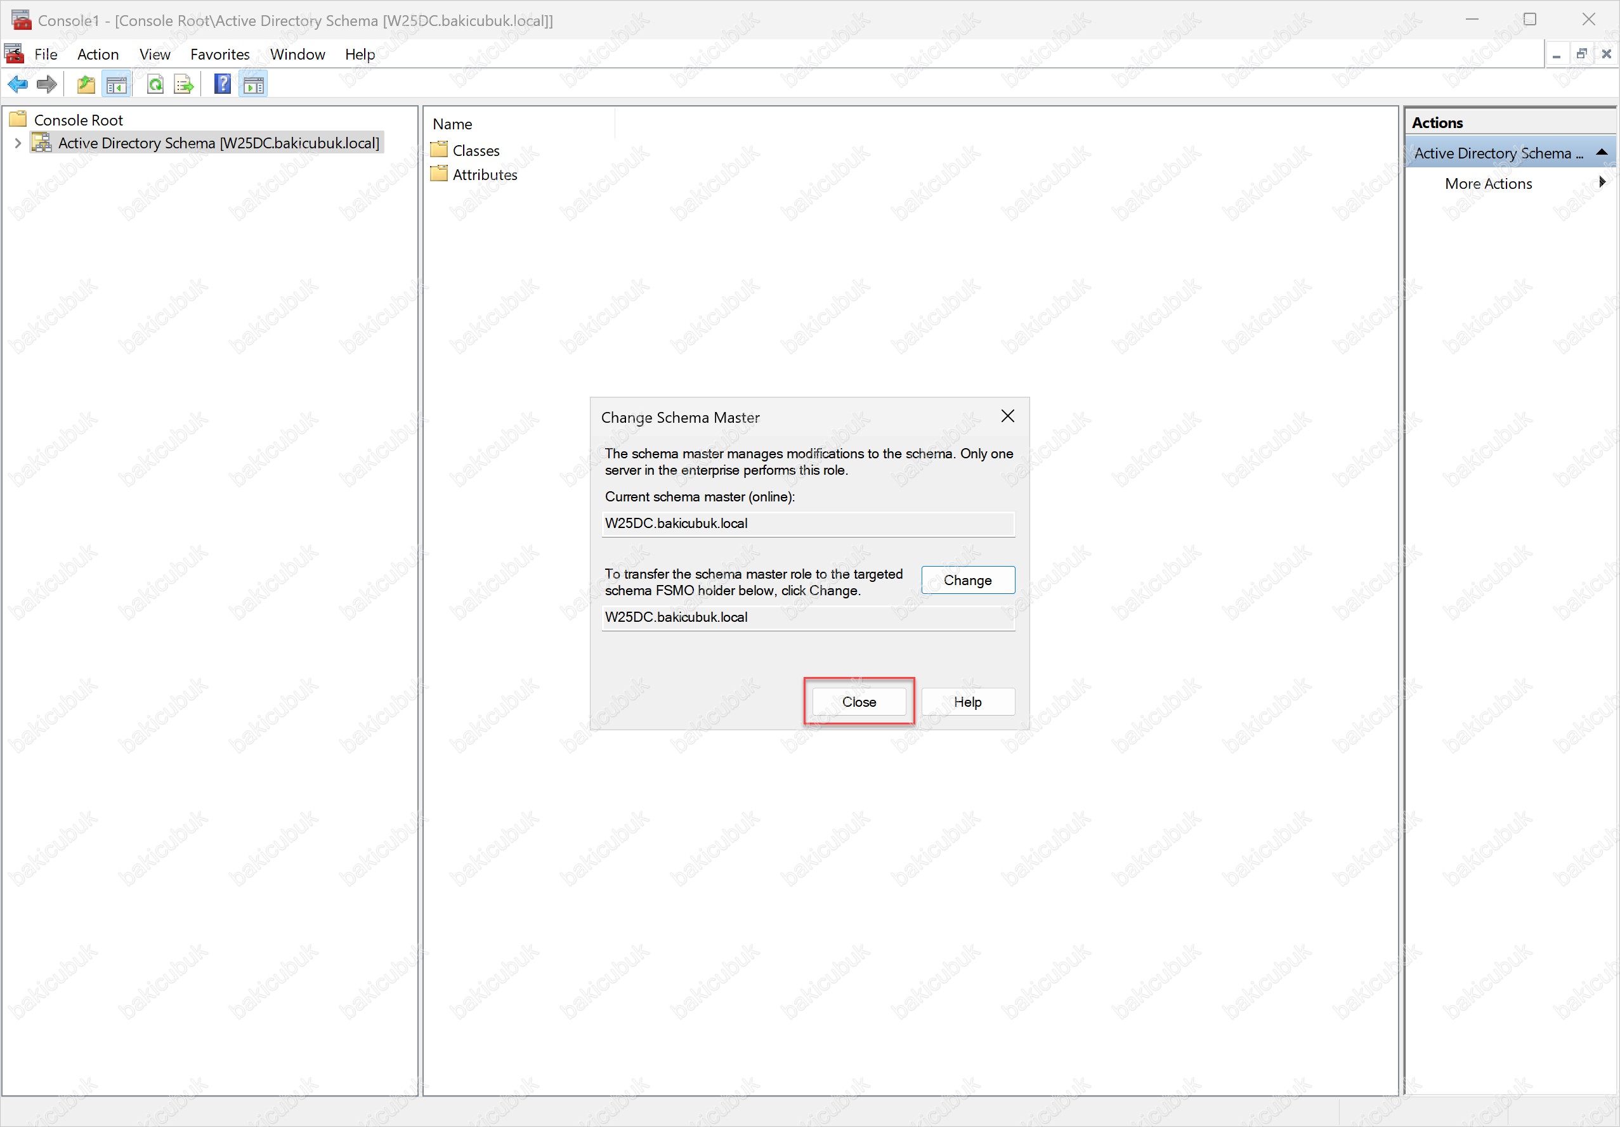
Task: Click the Help button in the dialog
Action: (x=968, y=702)
